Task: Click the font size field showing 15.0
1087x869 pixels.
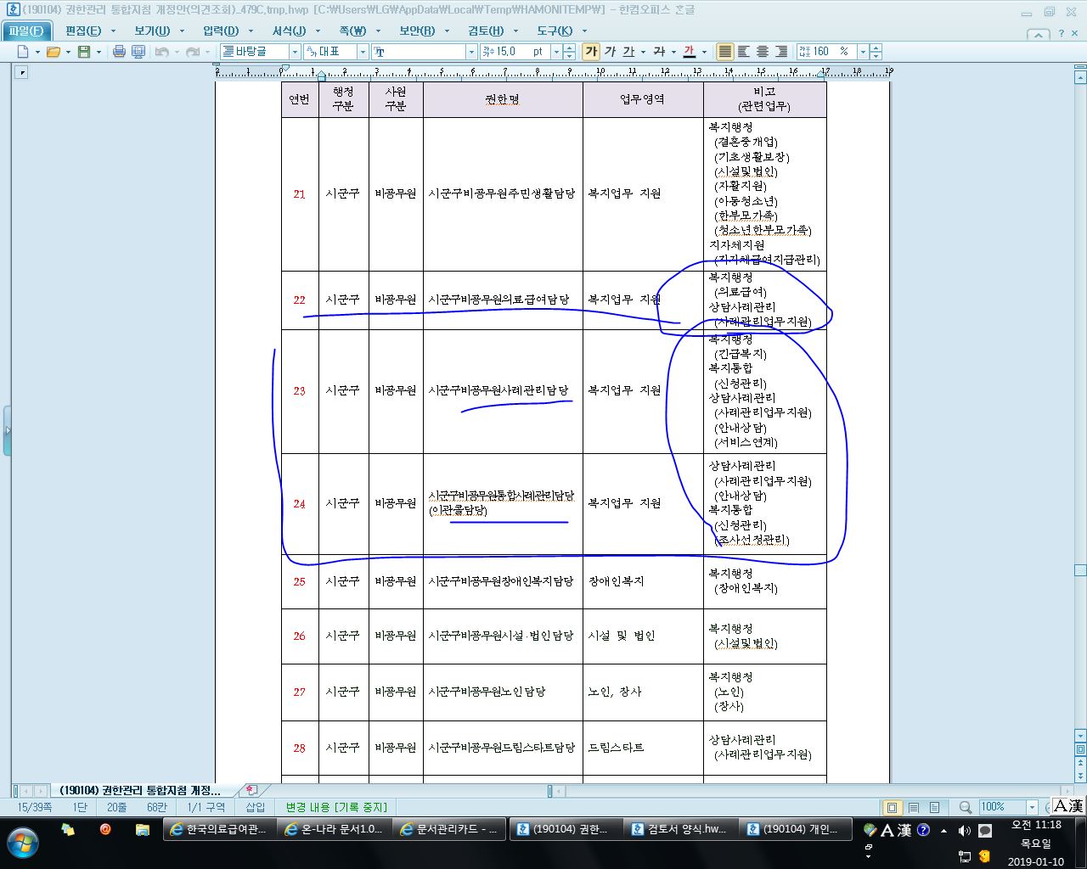Action: [518, 52]
